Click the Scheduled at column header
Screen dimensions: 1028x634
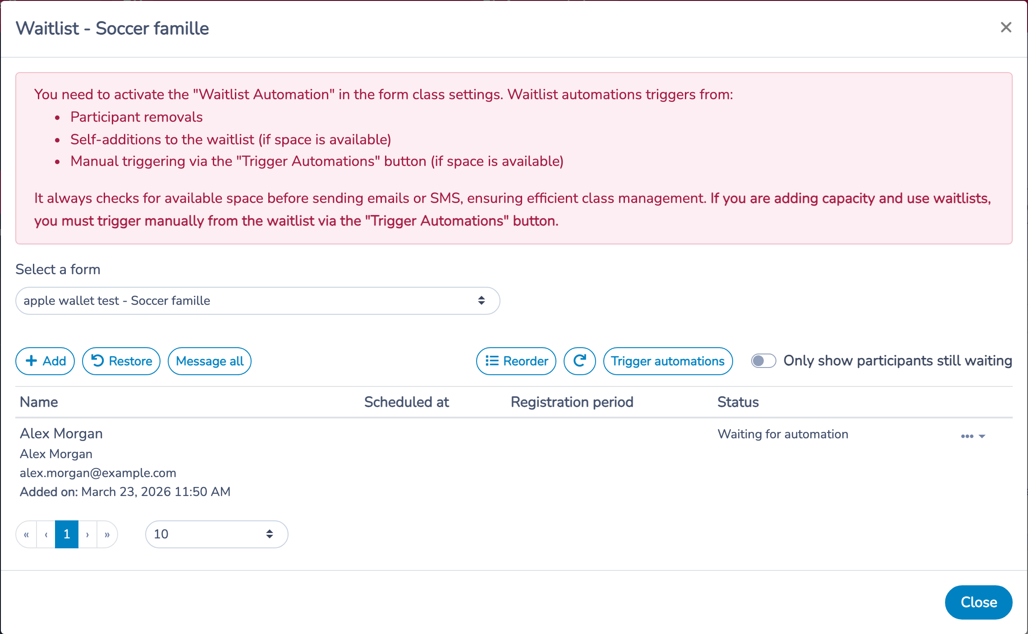click(407, 402)
